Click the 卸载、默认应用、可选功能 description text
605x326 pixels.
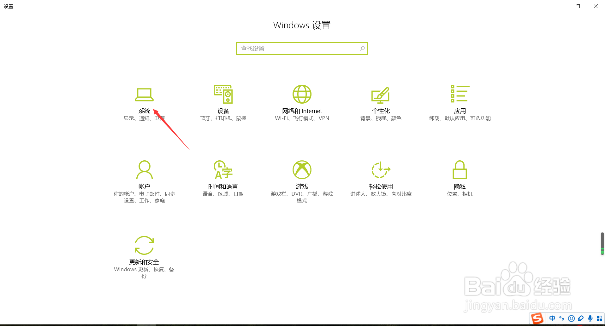[460, 118]
